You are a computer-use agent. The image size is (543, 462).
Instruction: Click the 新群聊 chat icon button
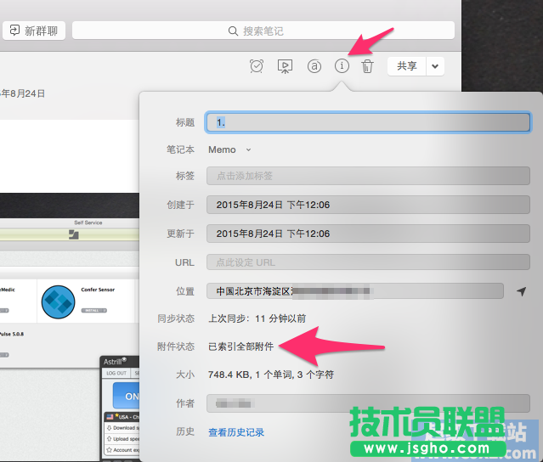15,31
